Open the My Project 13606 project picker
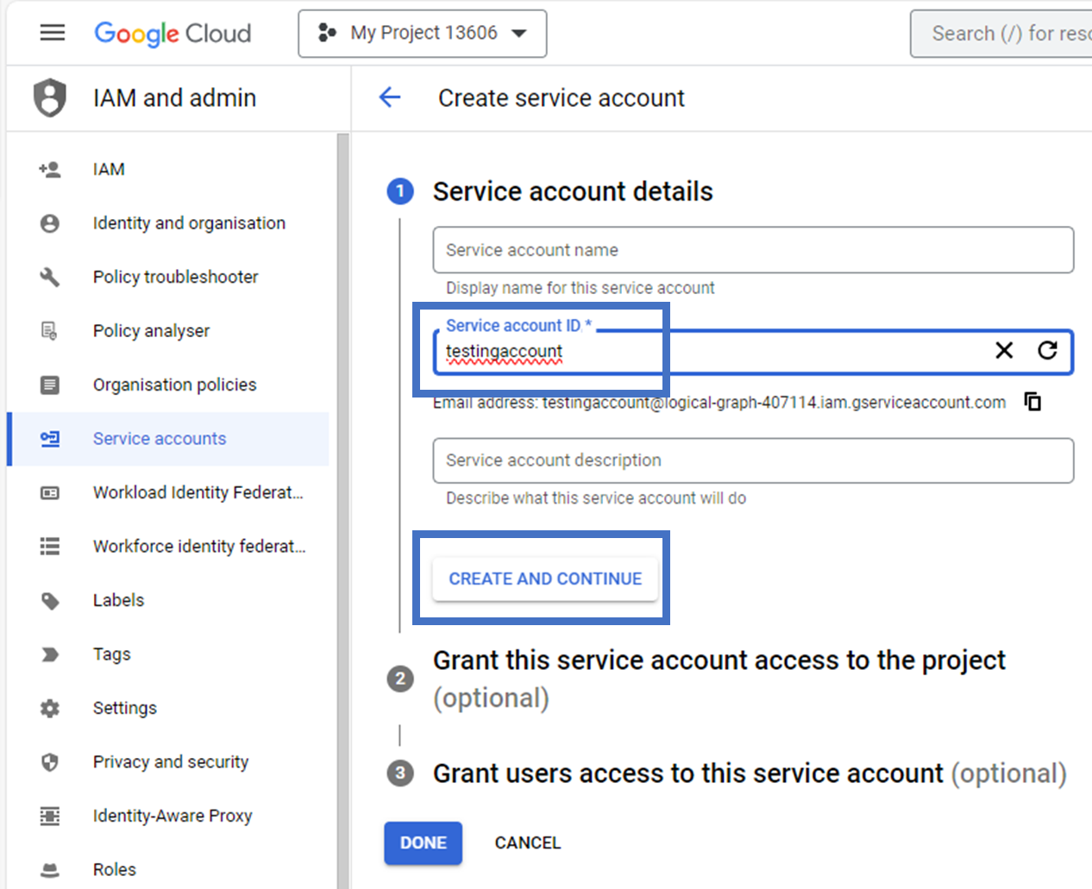Screen dimensions: 1092x889 click(x=422, y=33)
